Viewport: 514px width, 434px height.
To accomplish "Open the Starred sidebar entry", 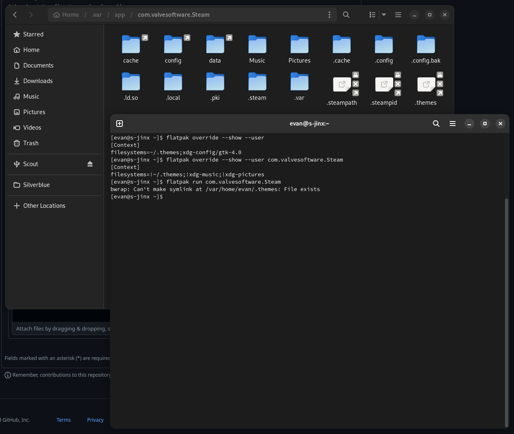I will (33, 34).
